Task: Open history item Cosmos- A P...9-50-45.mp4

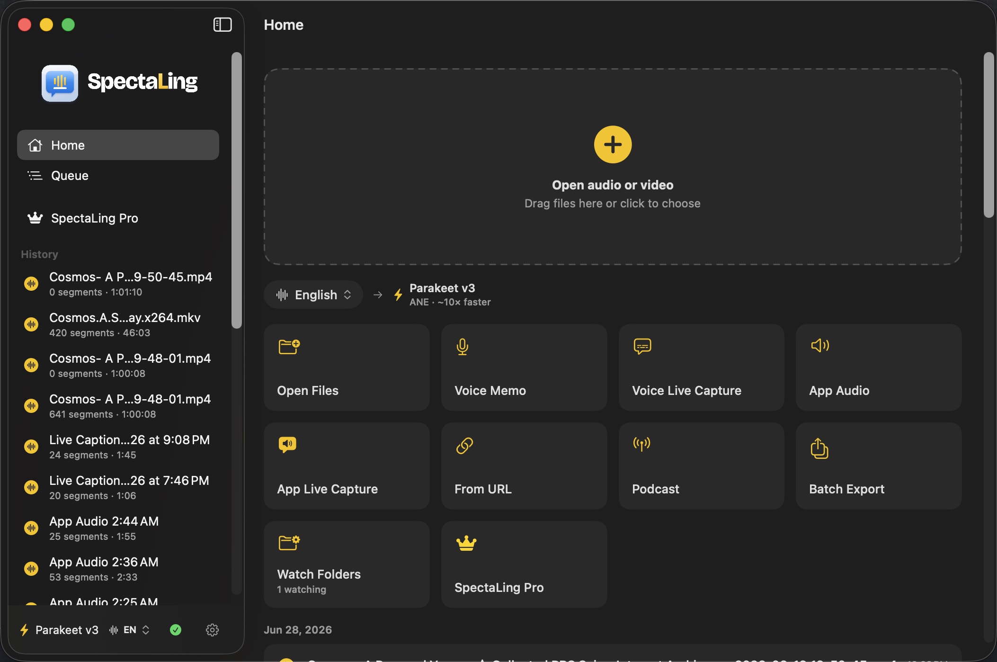Action: tap(118, 284)
